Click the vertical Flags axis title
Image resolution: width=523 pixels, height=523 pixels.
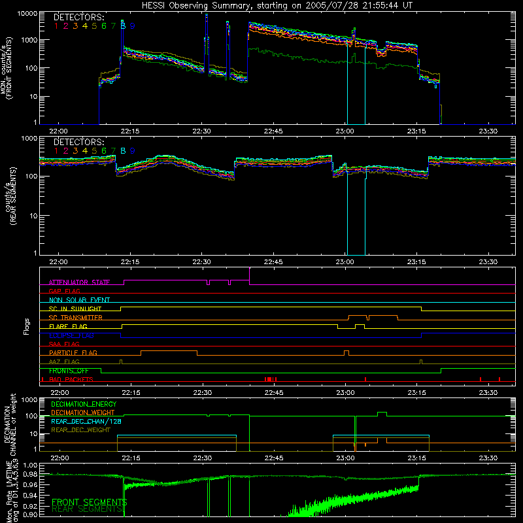(27, 326)
